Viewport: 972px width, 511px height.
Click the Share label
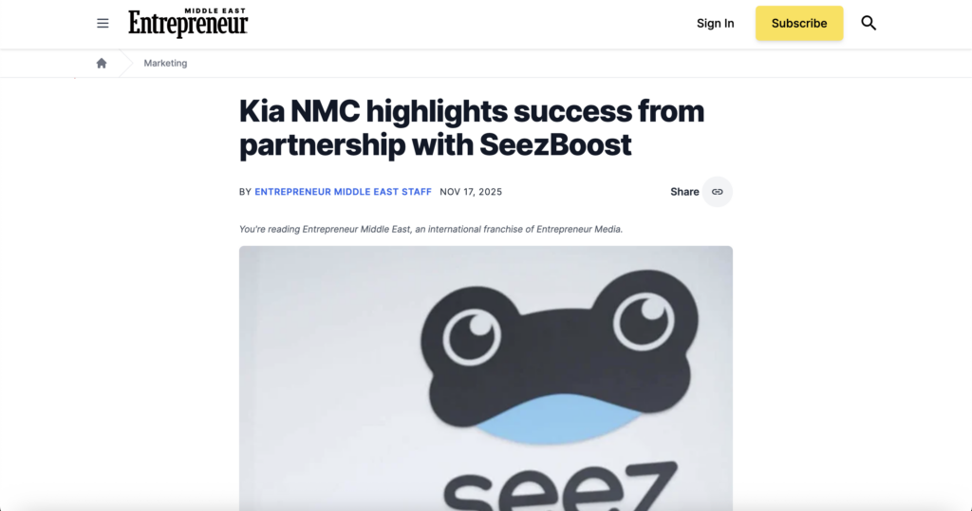pos(684,192)
